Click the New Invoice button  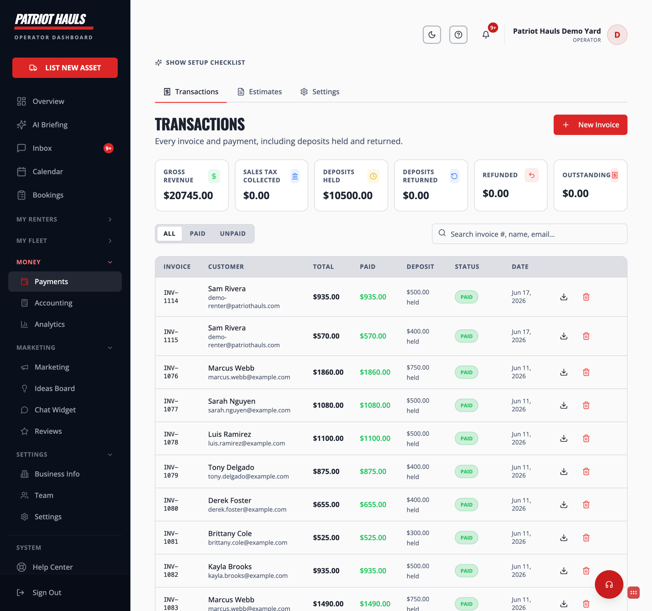pos(590,125)
